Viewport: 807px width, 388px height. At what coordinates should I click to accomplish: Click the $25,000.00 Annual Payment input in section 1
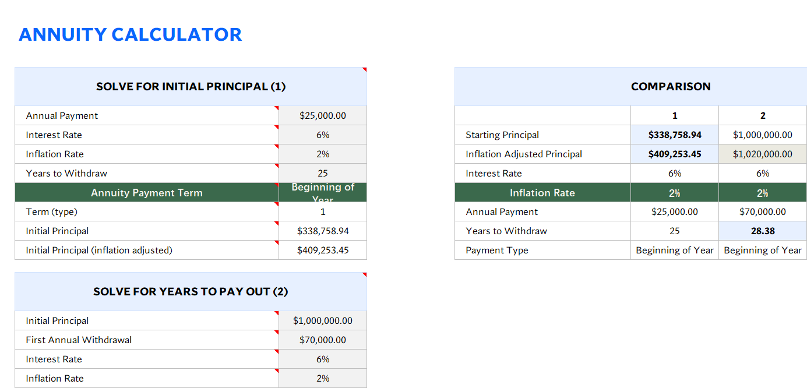pos(323,115)
